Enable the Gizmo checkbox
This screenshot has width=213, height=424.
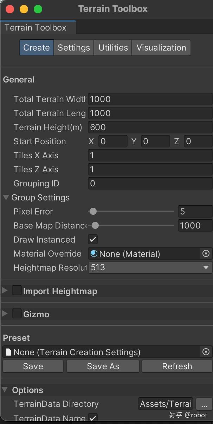click(17, 314)
